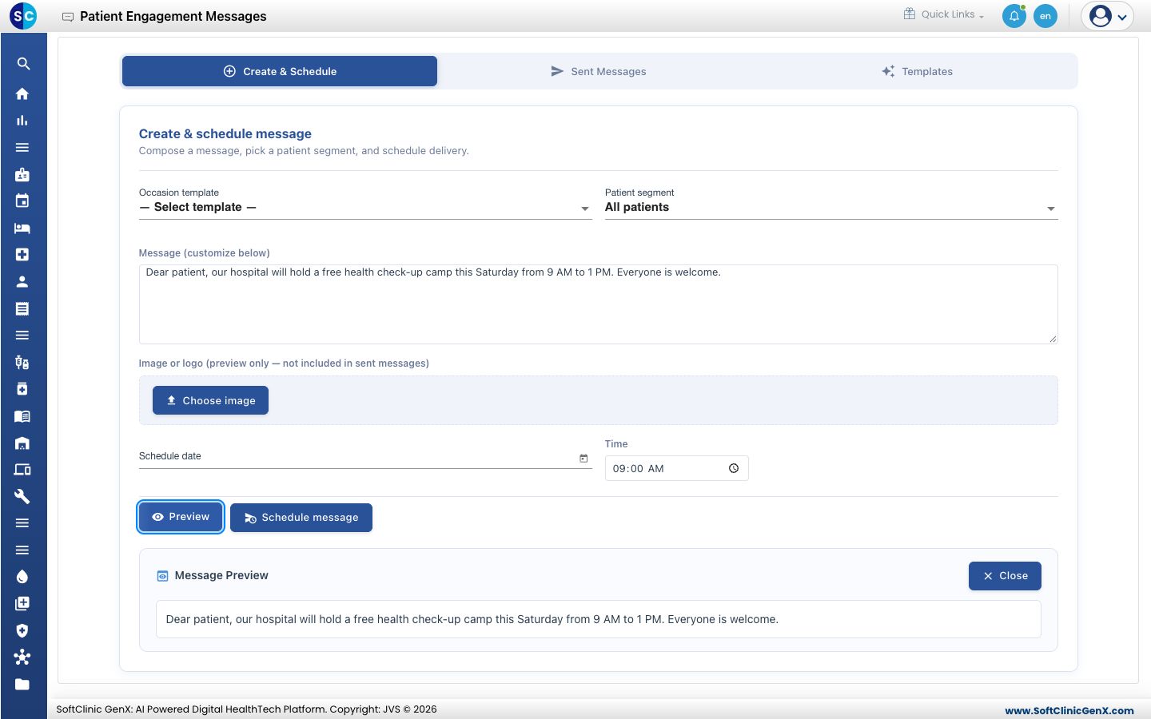Click the devices sidebar icon

(22, 470)
